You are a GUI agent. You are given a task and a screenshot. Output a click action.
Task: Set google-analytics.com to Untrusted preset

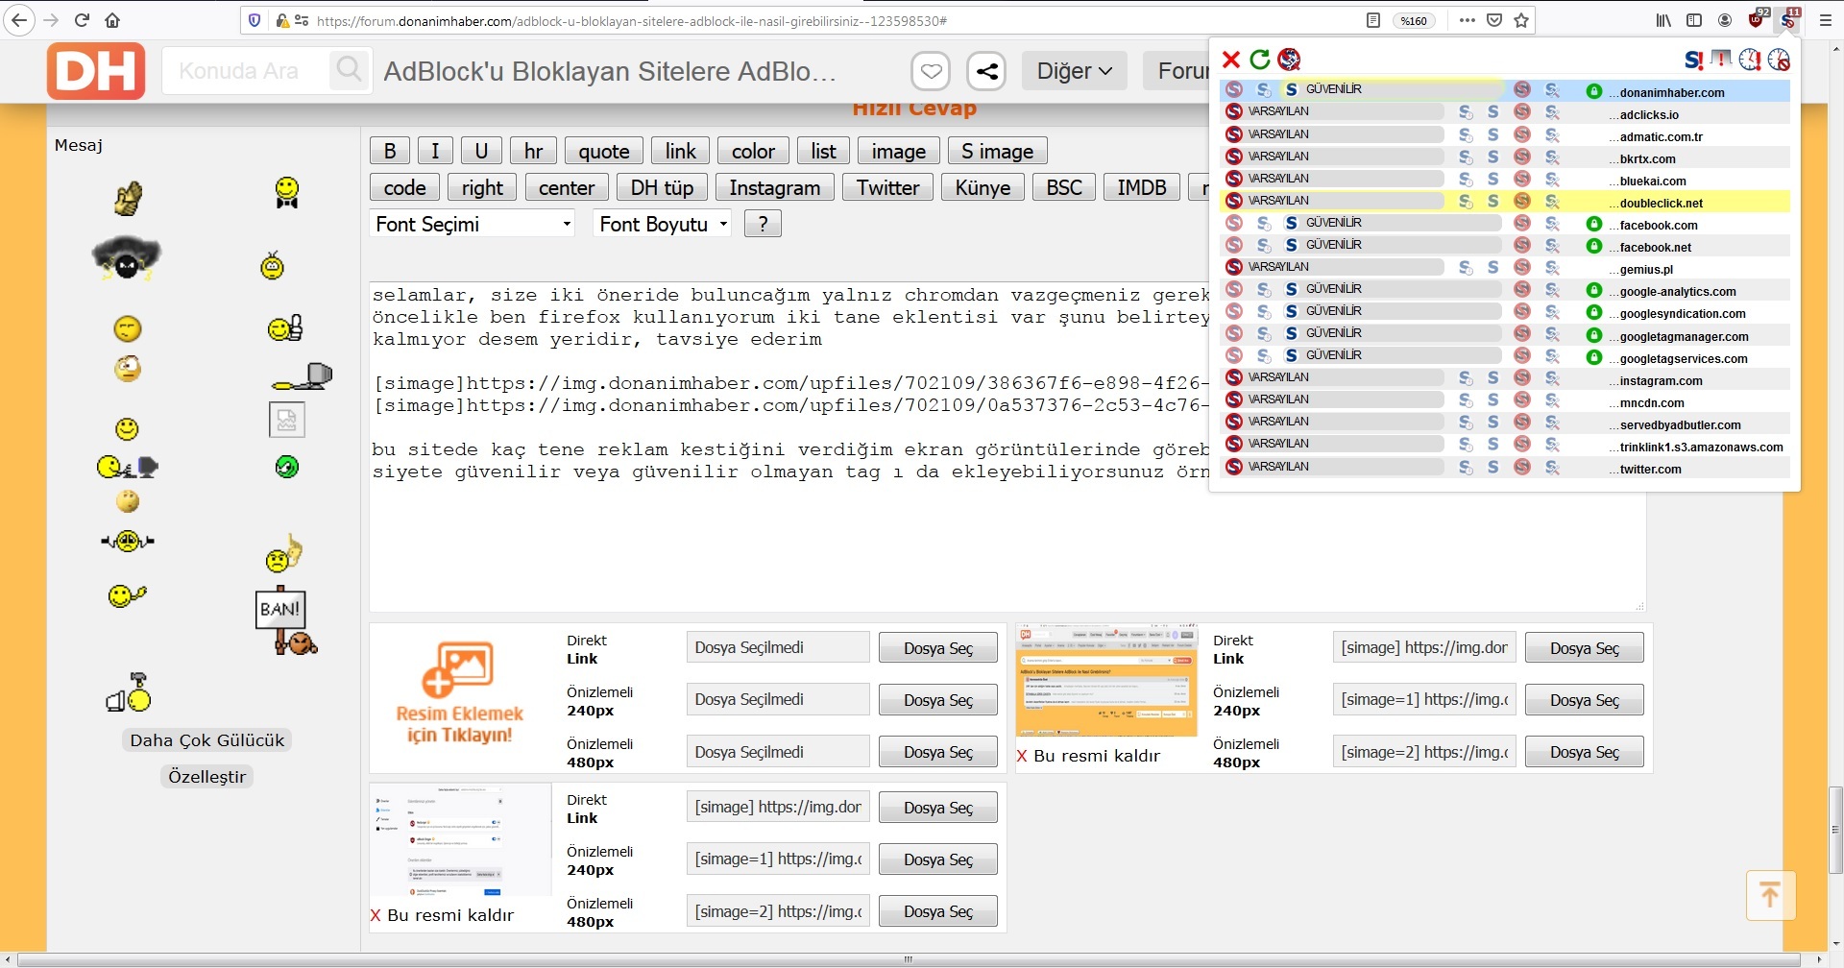tap(1522, 289)
